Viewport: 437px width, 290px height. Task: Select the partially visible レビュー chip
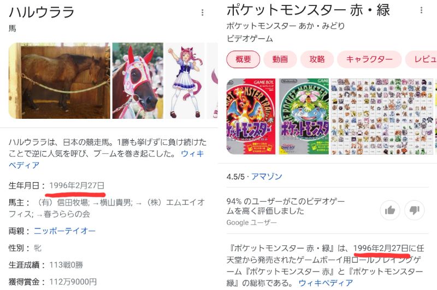422,59
